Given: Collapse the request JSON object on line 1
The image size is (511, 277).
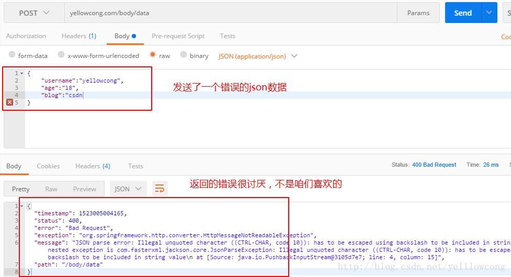Looking at the screenshot, I should 22,74.
